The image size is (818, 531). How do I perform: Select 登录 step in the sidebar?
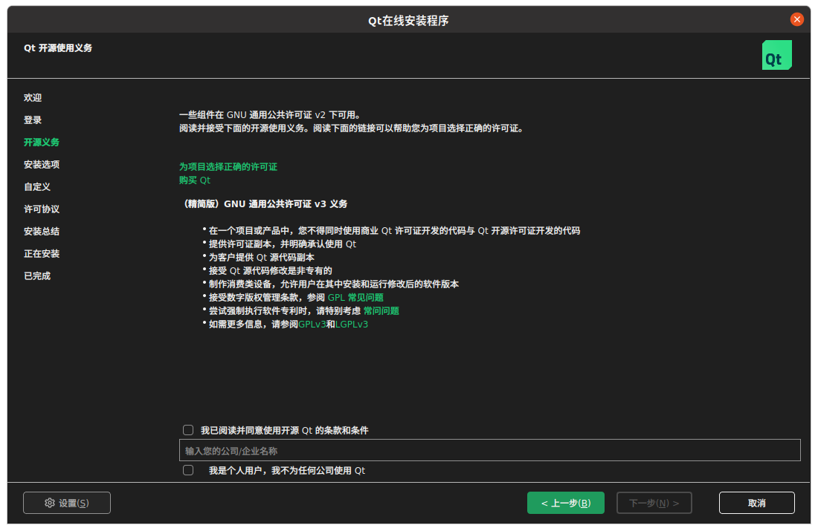coord(32,120)
